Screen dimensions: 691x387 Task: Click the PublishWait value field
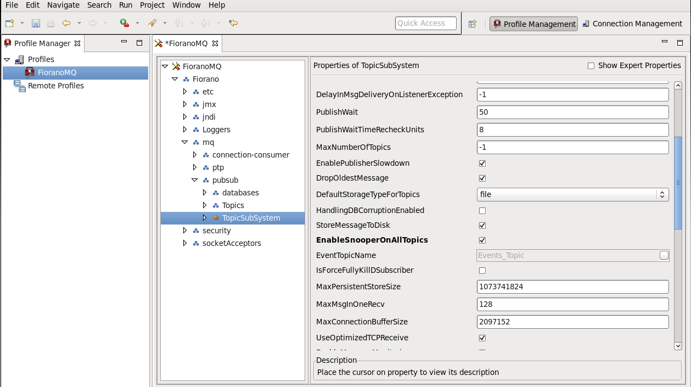[573, 112]
